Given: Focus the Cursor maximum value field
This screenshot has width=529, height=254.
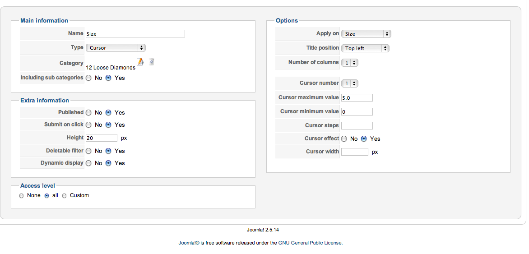Looking at the screenshot, I should point(357,98).
